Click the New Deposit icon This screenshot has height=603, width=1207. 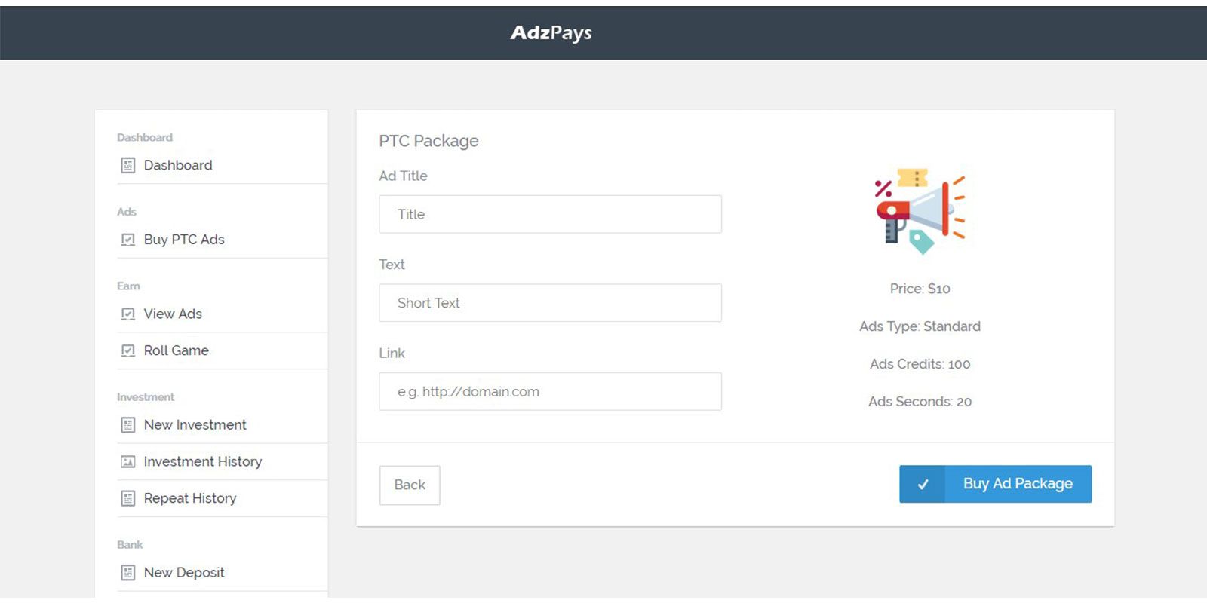(x=128, y=573)
